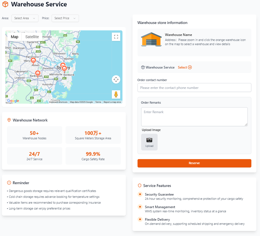Expand the Warehouse Service Select options
Viewport: 260px width, 236px height.
pyautogui.click(x=185, y=67)
